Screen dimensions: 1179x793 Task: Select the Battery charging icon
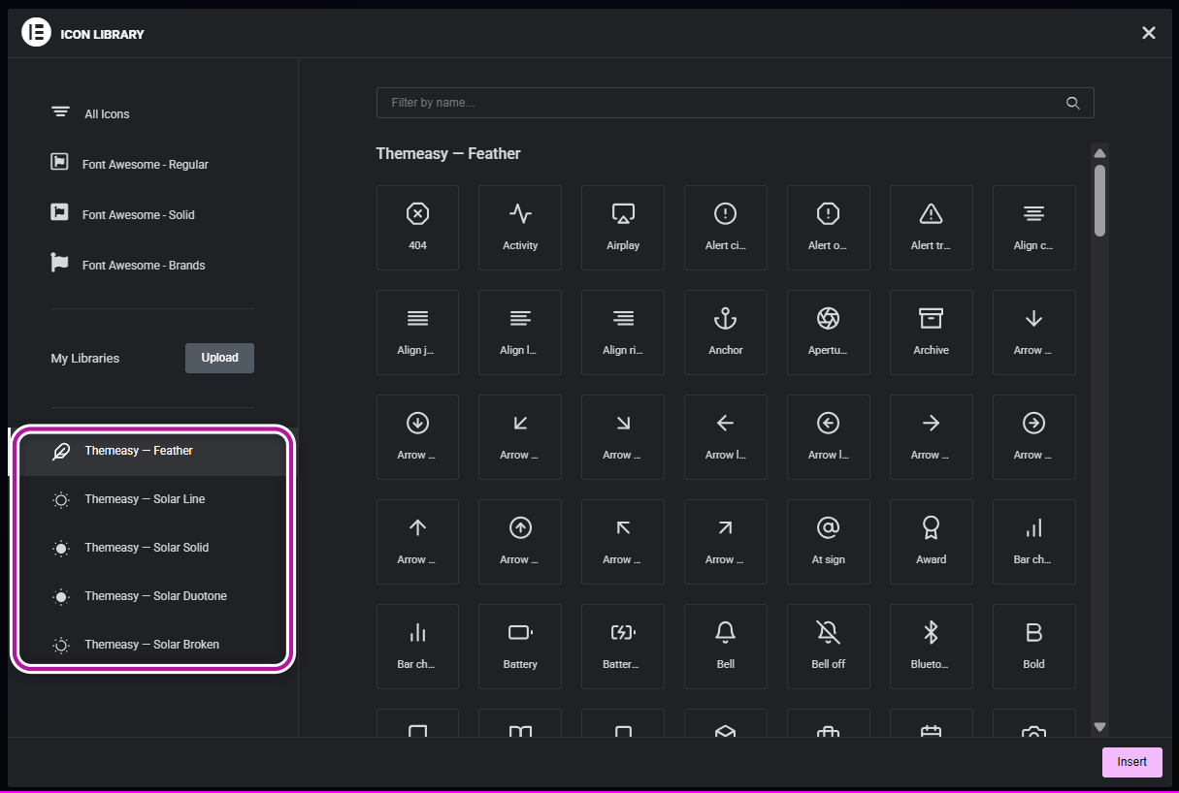tap(623, 647)
